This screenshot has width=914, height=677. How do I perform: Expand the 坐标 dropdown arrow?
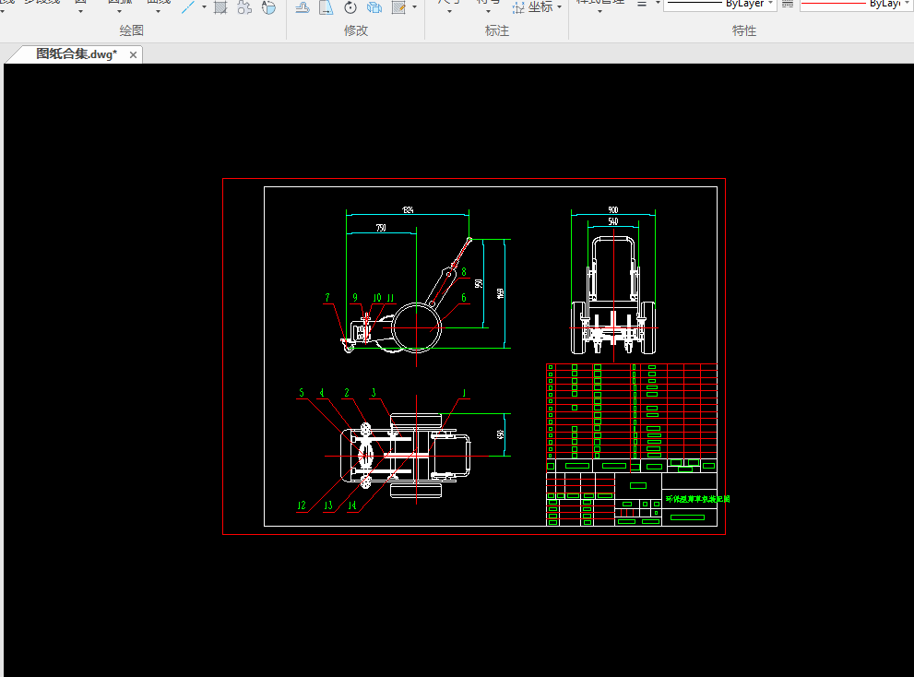tap(560, 7)
